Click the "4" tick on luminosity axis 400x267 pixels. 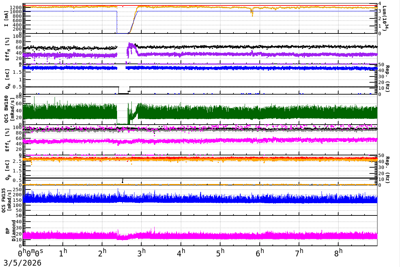[380, 3]
